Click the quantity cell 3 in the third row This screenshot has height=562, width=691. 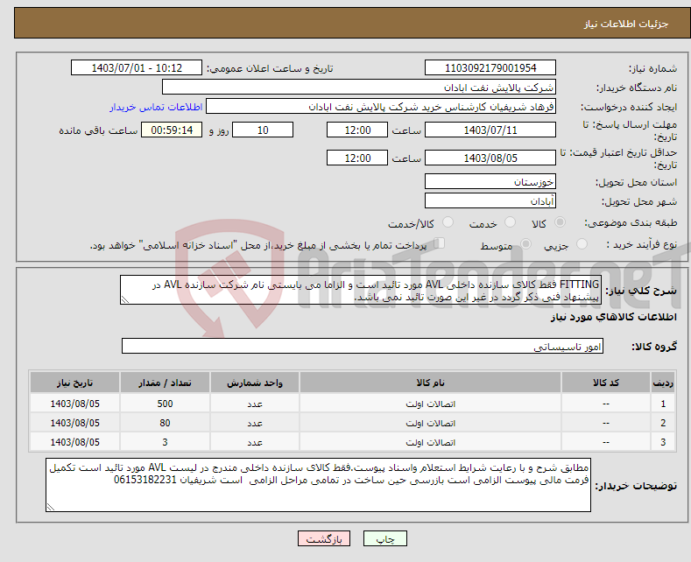tap(165, 442)
